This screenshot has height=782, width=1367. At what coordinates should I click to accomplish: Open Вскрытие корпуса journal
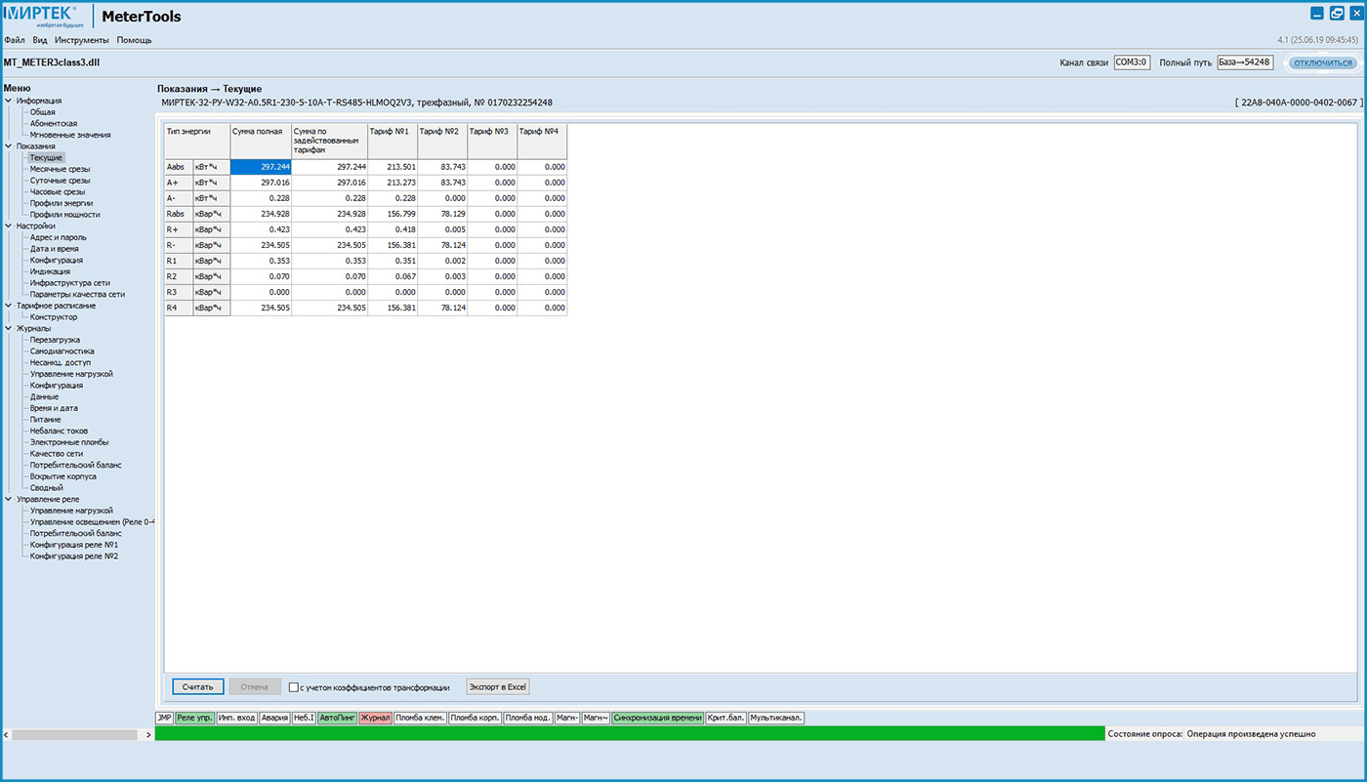pyautogui.click(x=63, y=476)
